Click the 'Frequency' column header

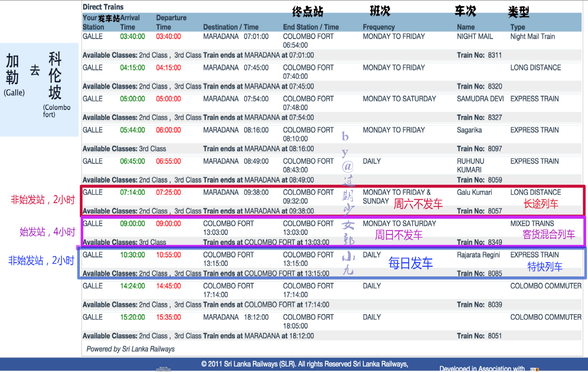tap(378, 27)
